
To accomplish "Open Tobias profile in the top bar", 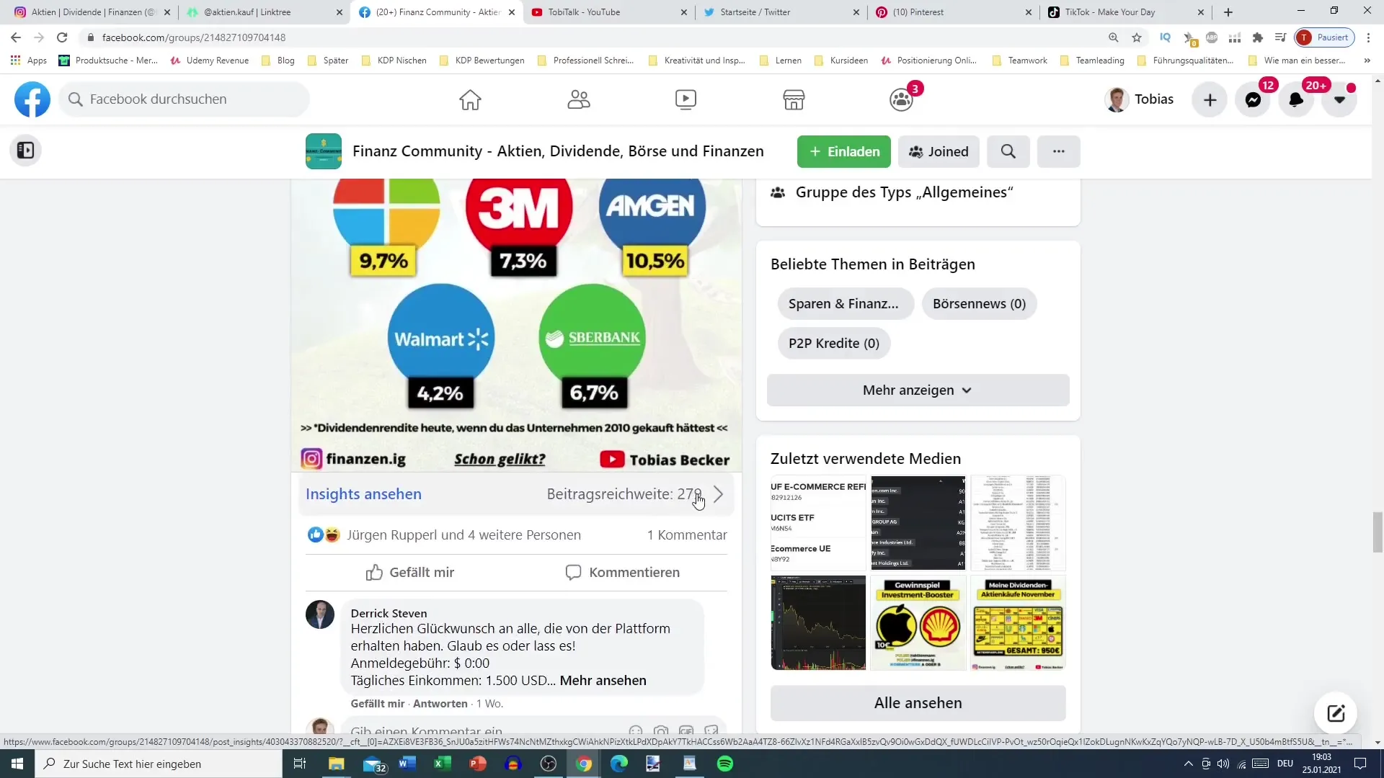I will click(x=1140, y=99).
